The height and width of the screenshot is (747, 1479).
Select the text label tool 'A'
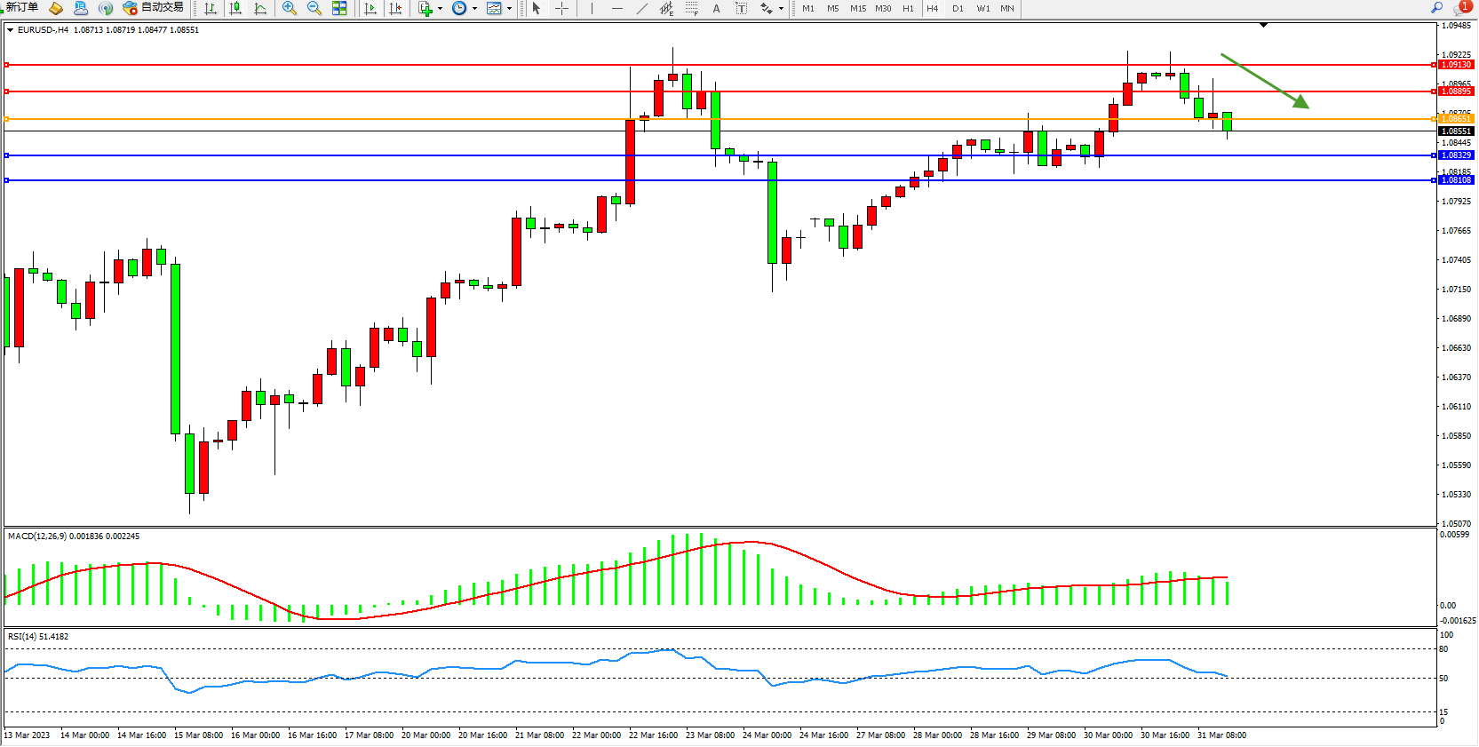coord(717,8)
